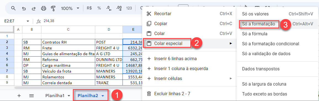Click cell containing Carga marítima
Image resolution: width=319 pixels, height=101 pixels.
68,65
